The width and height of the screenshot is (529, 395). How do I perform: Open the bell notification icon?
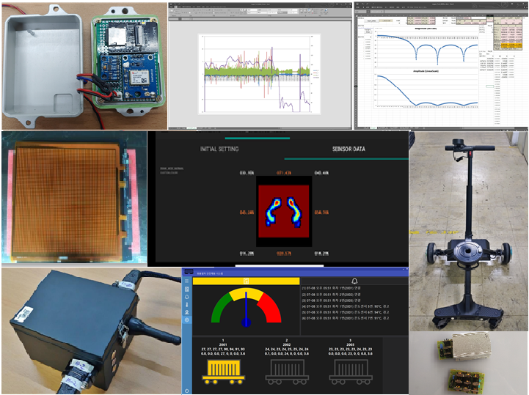coord(354,281)
